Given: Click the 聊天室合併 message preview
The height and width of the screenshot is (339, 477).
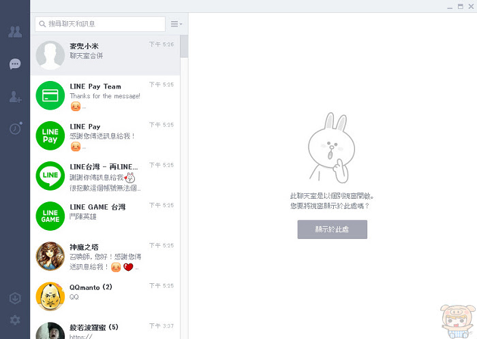Looking at the screenshot, I should click(87, 56).
